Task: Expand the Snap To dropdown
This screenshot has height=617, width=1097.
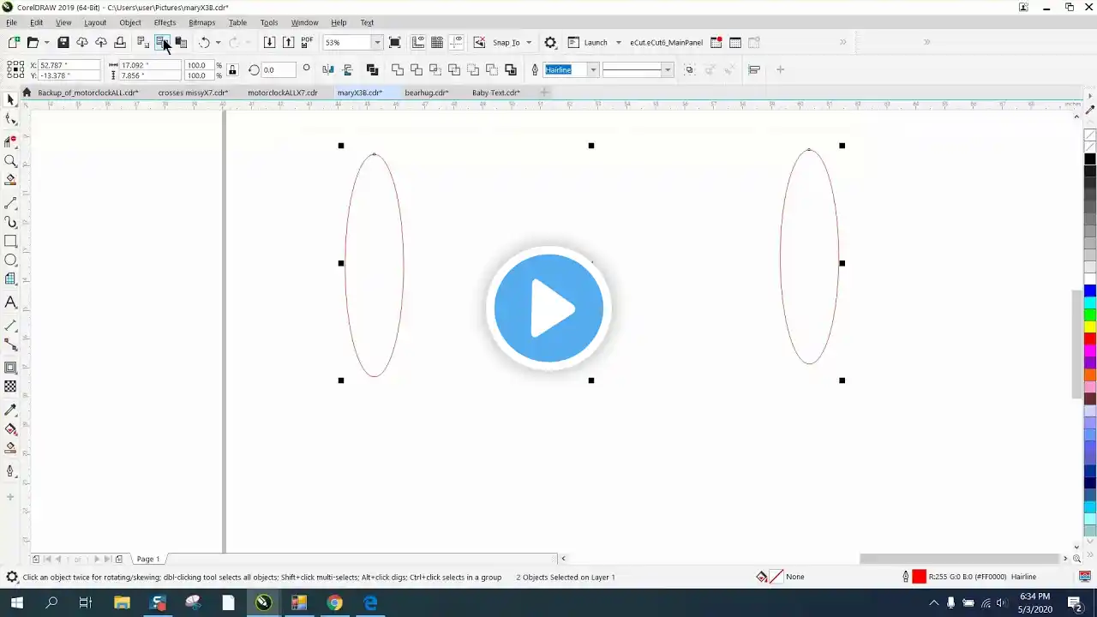Action: (529, 42)
